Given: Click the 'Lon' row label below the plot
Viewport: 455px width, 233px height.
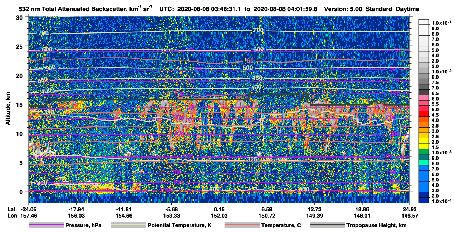Looking at the screenshot, I should click(12, 216).
